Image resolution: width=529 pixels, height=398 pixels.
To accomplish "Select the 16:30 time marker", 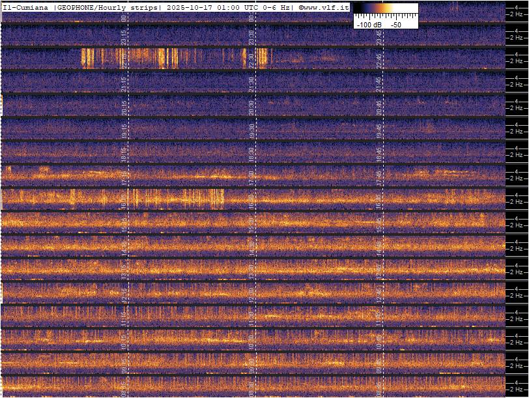I will 251,201.
